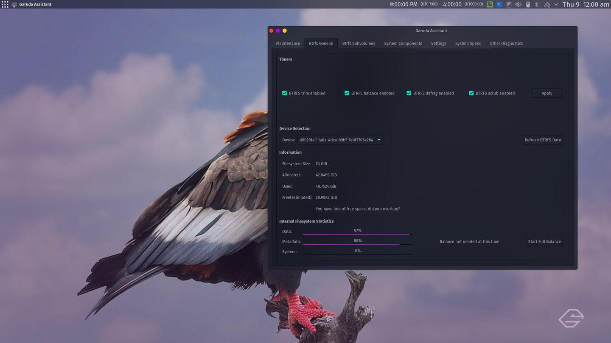Viewport: 611px width, 343px height.
Task: Toggle BTRFS trim enabled checkbox
Action: pos(304,93)
